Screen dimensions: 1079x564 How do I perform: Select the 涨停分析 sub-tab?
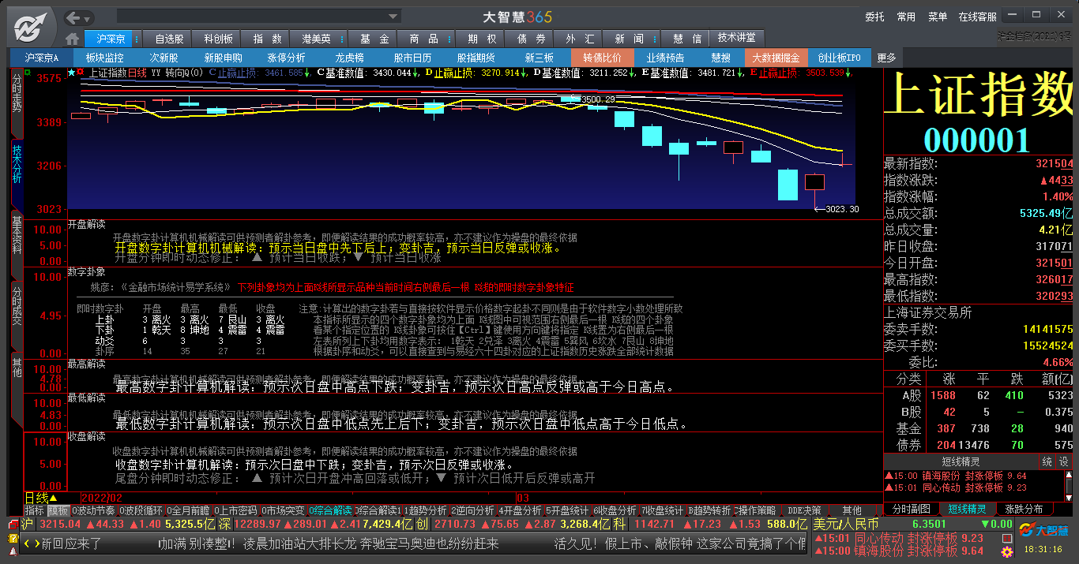click(286, 58)
